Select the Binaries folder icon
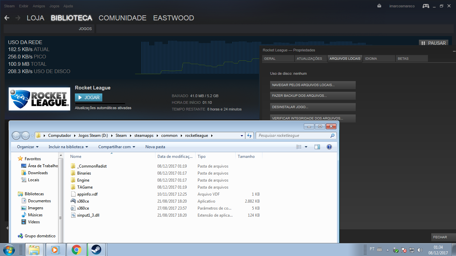This screenshot has height=256, width=456. coord(74,173)
